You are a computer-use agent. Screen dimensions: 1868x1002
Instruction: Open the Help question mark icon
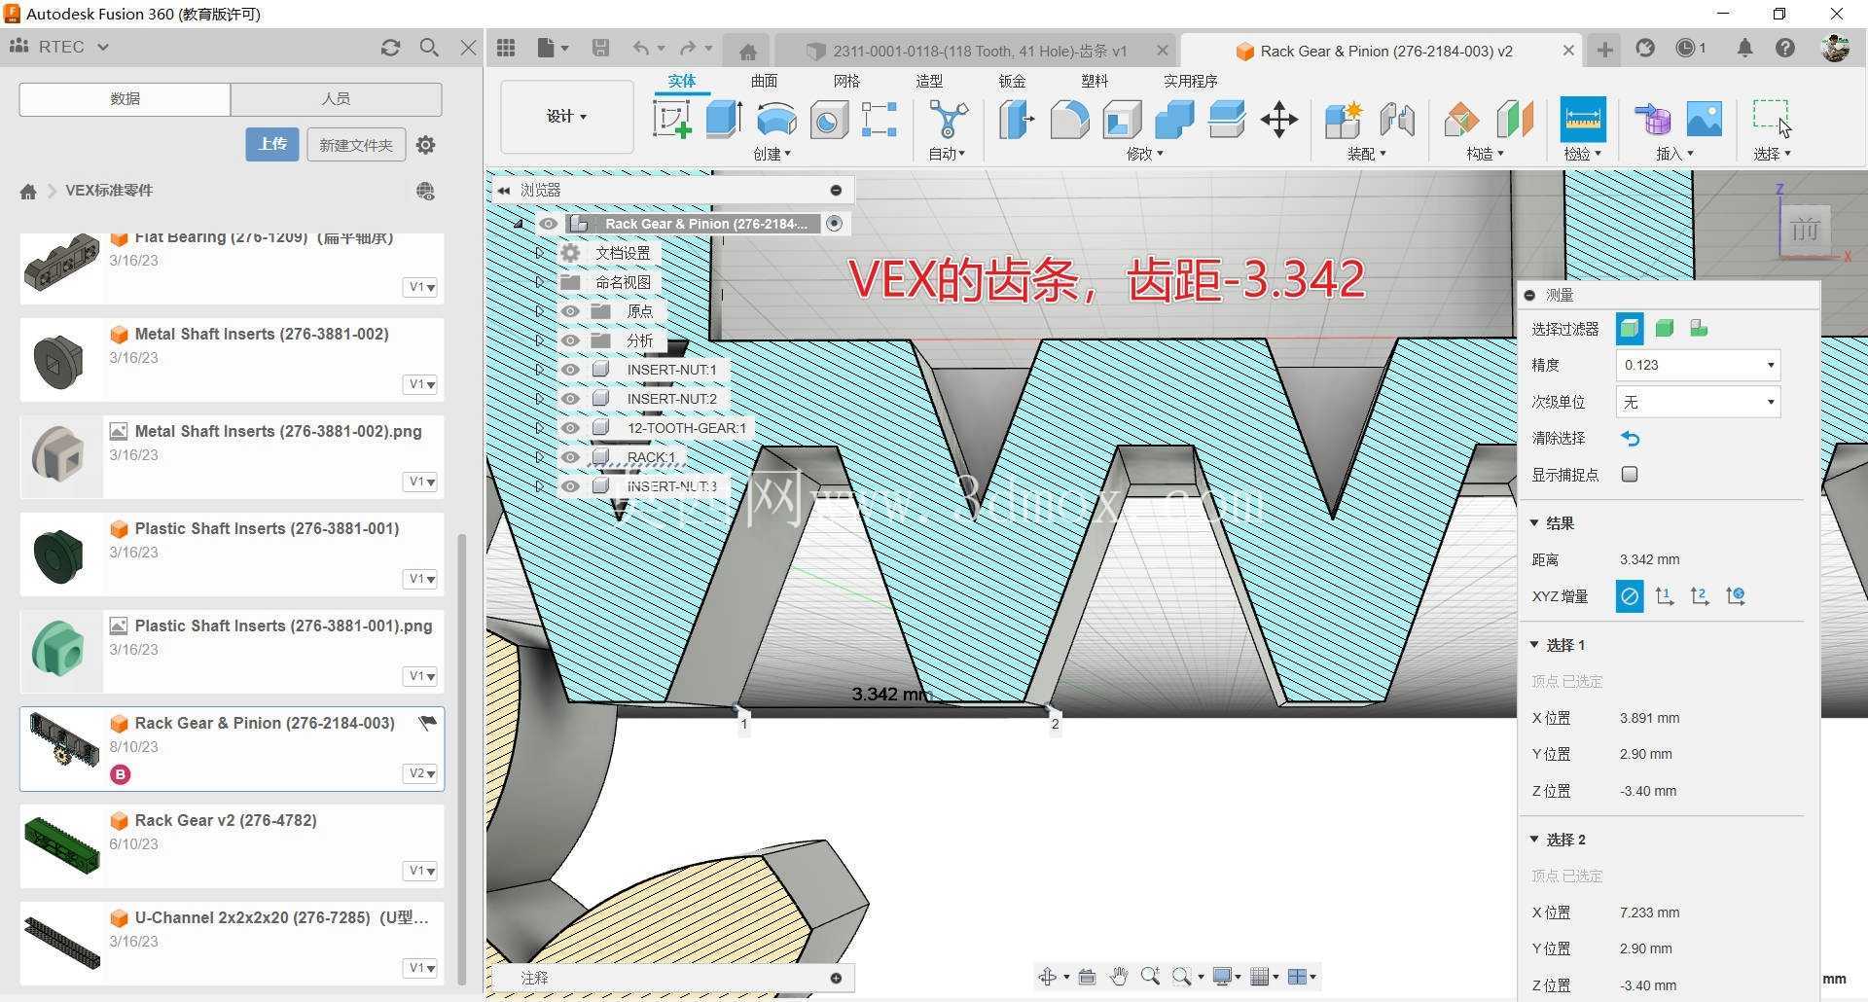tap(1785, 48)
